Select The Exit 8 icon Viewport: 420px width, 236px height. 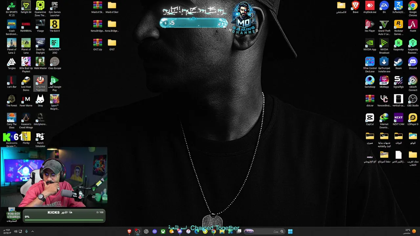55,26
